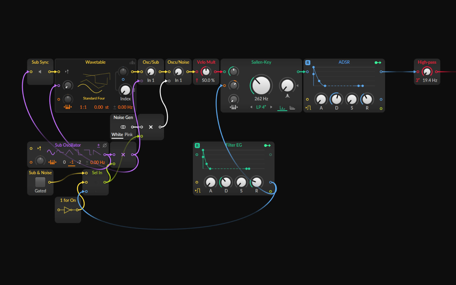Toggle the phase invert Ø icon
This screenshot has height=285, width=456.
[104, 145]
